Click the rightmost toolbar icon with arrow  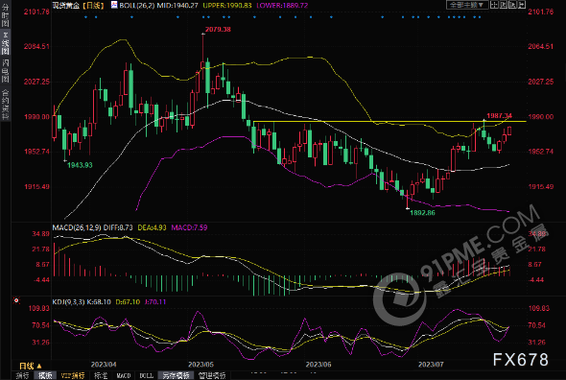(x=522, y=5)
